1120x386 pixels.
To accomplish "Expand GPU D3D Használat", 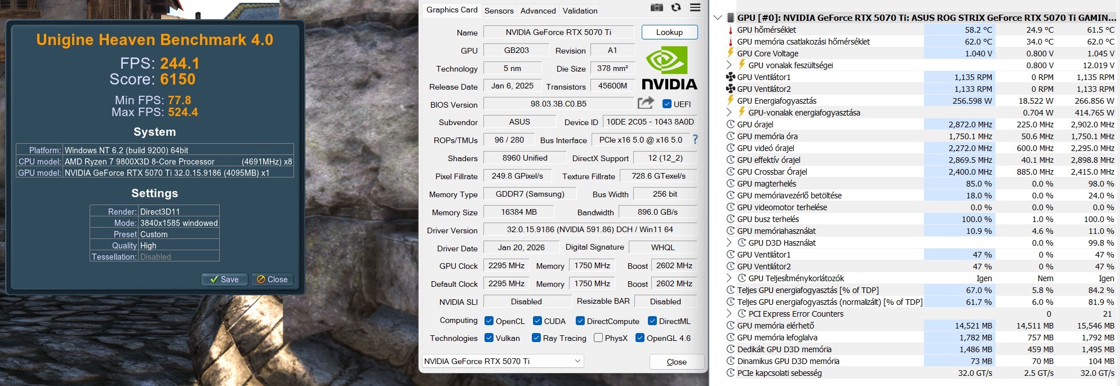I will point(729,243).
